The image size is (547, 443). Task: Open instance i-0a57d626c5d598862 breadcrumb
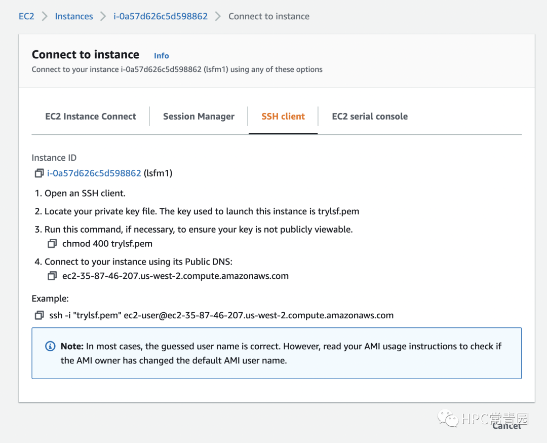point(161,16)
